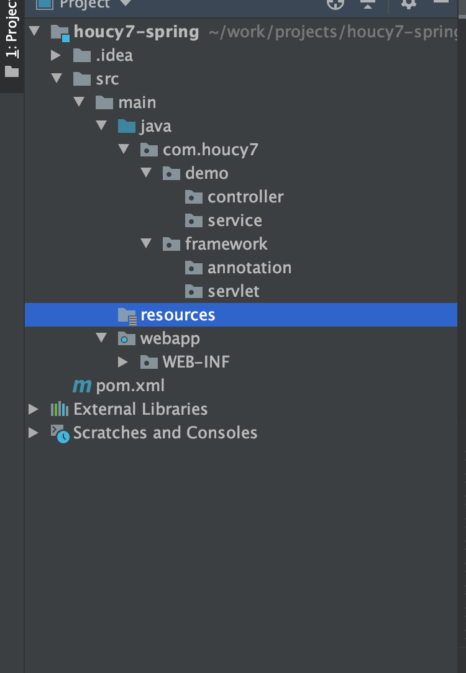This screenshot has width=466, height=673.
Task: Expand External Libraries node
Action: (34, 409)
